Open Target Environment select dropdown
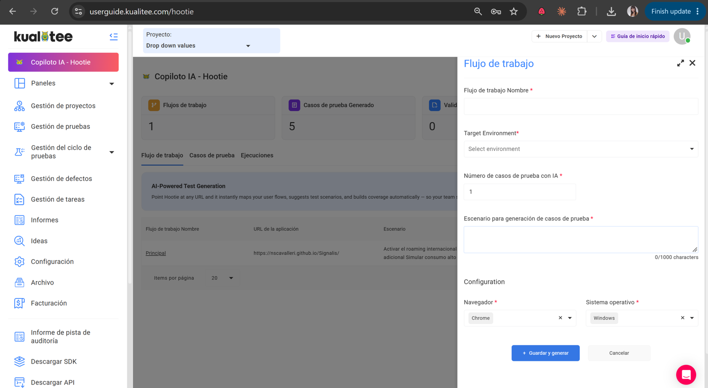708x388 pixels. [x=581, y=149]
